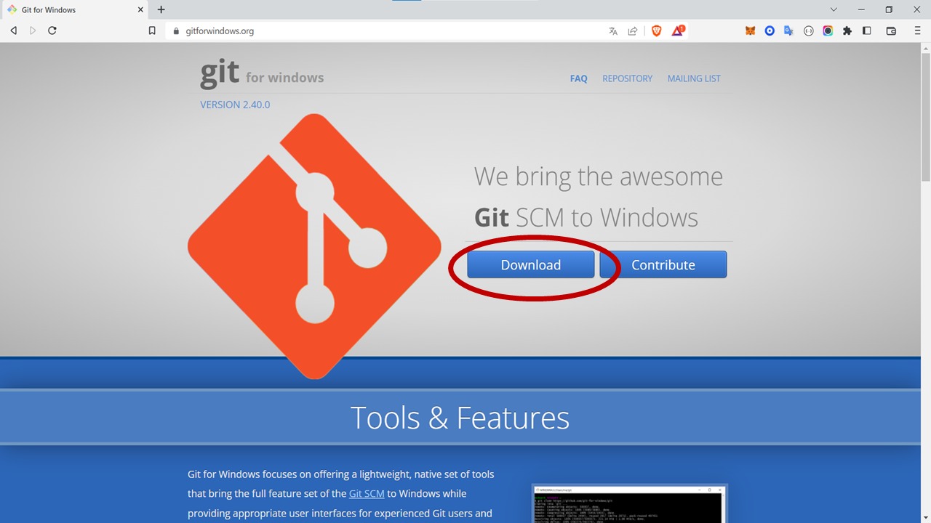
Task: Open the MetaMask fox extension
Action: (x=750, y=31)
